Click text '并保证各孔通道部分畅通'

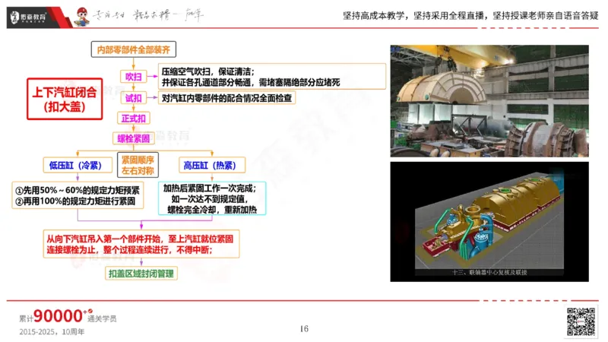[207, 82]
